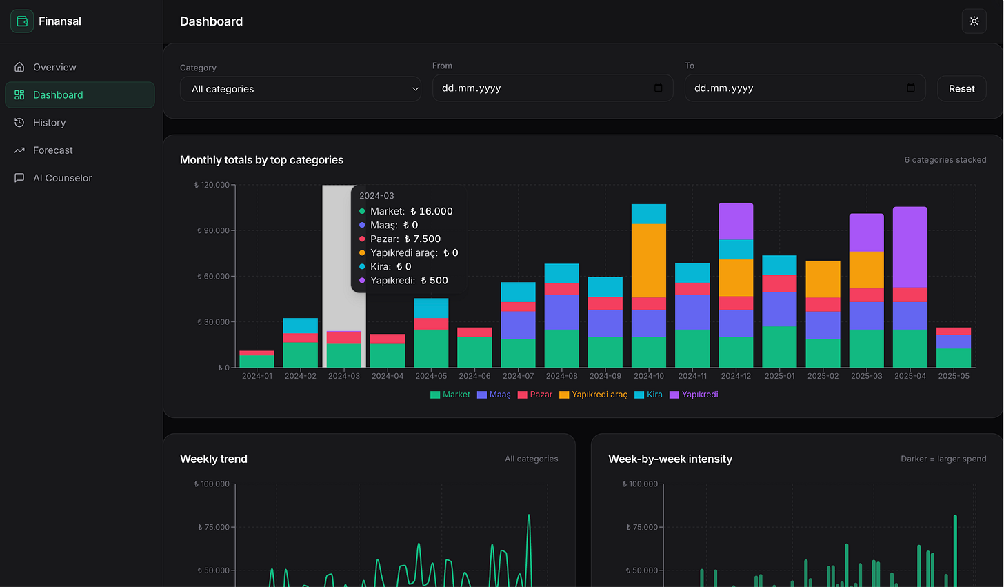Select the 2024-10 stacked bar

tap(649, 286)
